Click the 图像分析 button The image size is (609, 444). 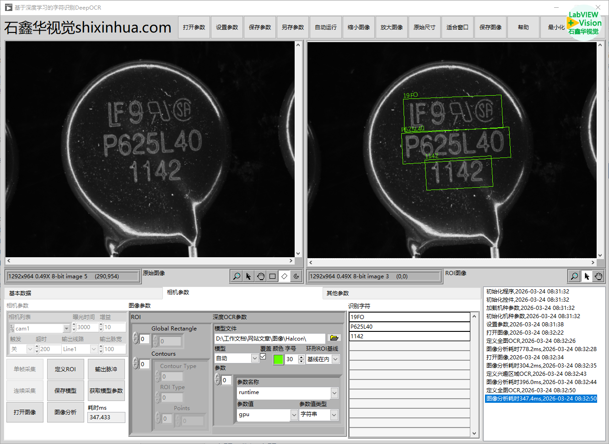click(x=65, y=412)
